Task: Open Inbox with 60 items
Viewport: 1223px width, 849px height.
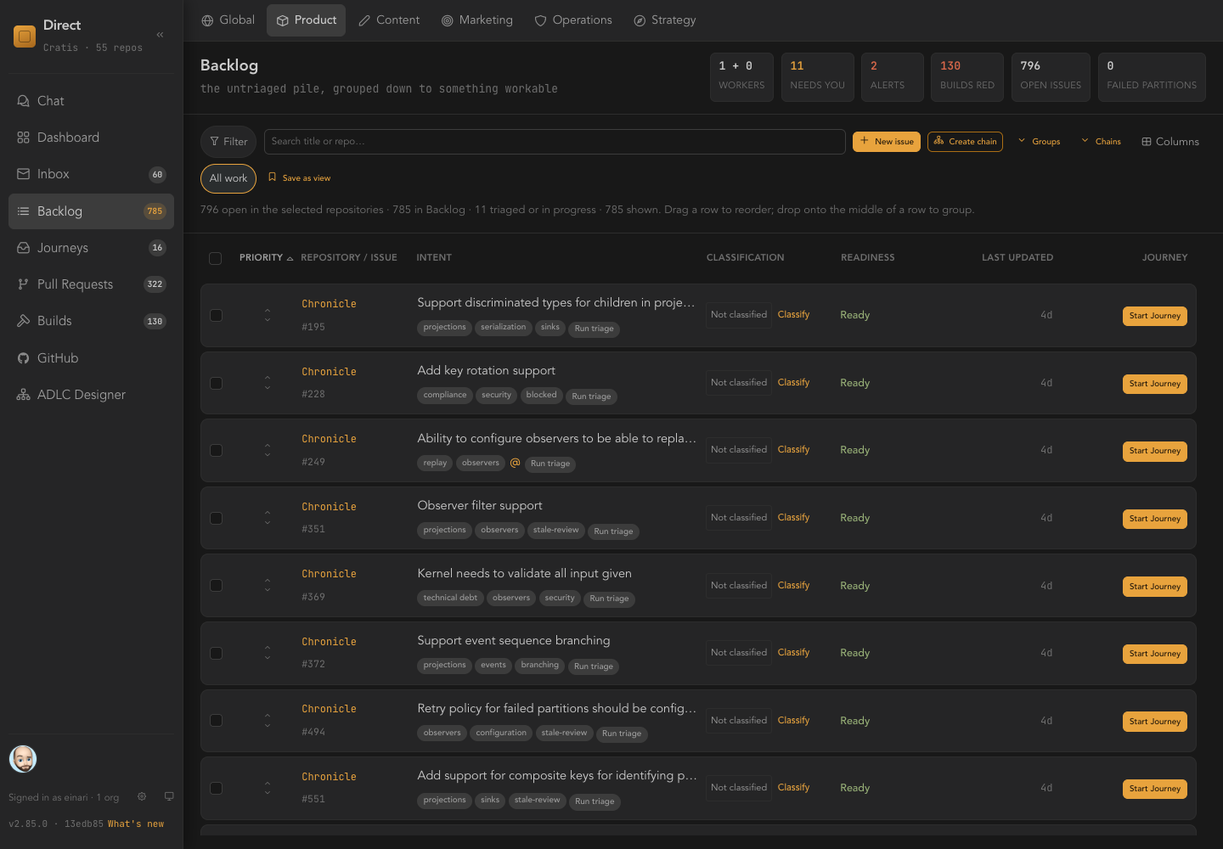Action: coord(91,174)
